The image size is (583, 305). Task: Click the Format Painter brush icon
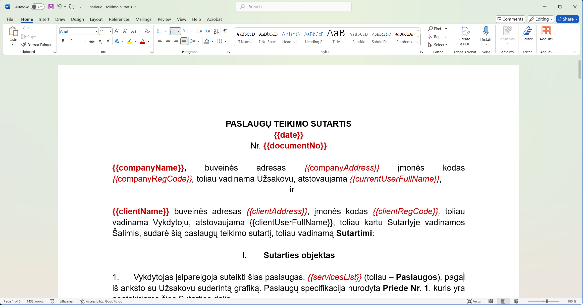[24, 45]
